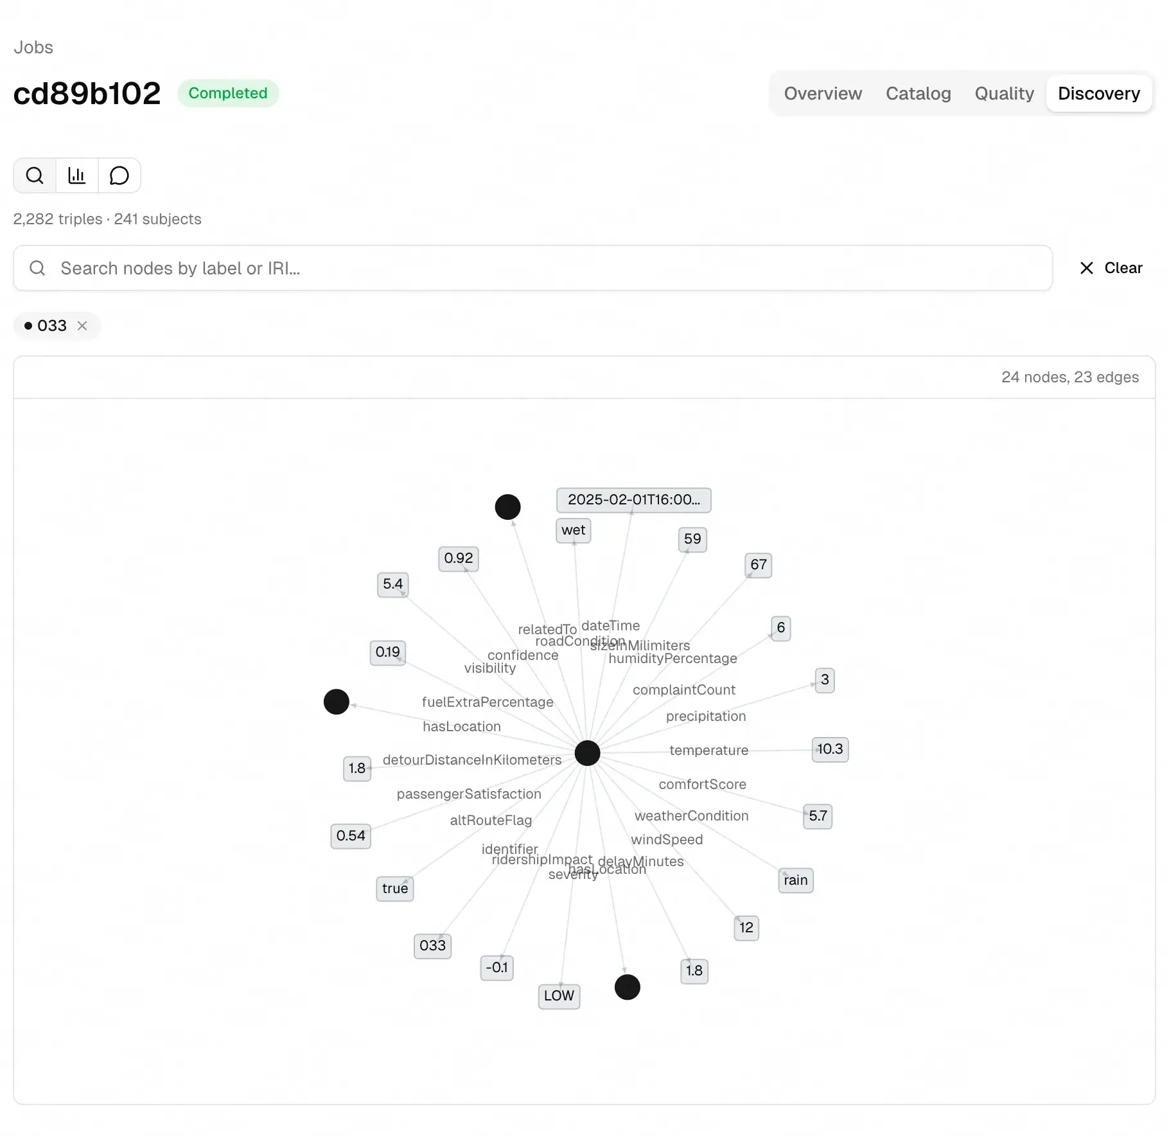1169x1136 pixels.
Task: Select the Quality tab
Action: pos(1004,93)
